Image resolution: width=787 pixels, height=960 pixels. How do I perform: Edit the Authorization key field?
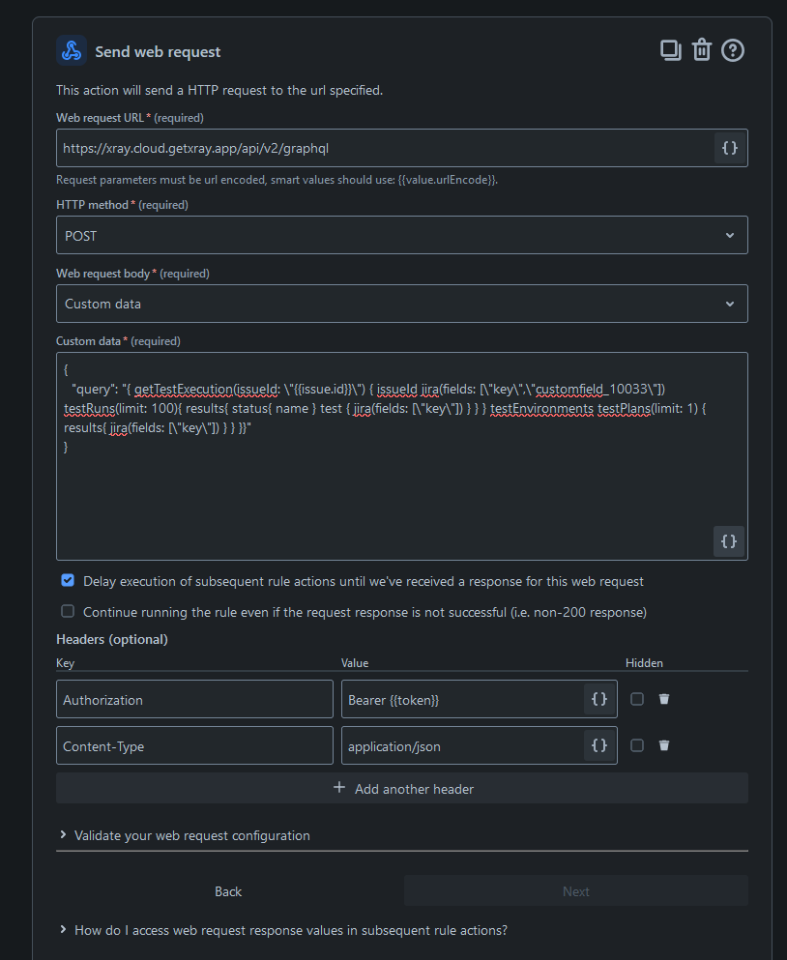[194, 699]
